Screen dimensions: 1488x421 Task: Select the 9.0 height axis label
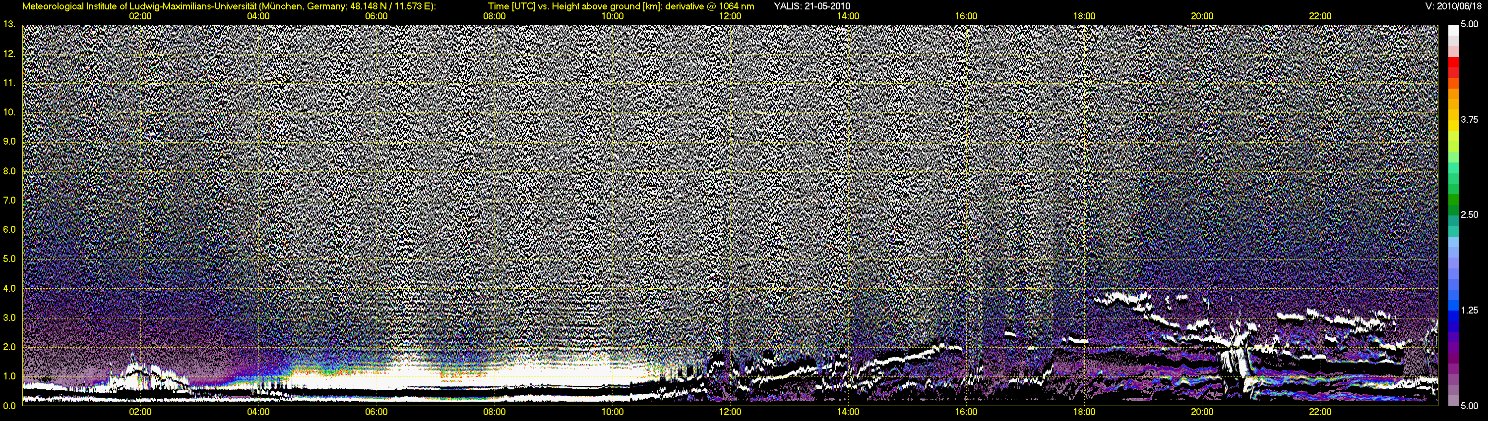9,141
